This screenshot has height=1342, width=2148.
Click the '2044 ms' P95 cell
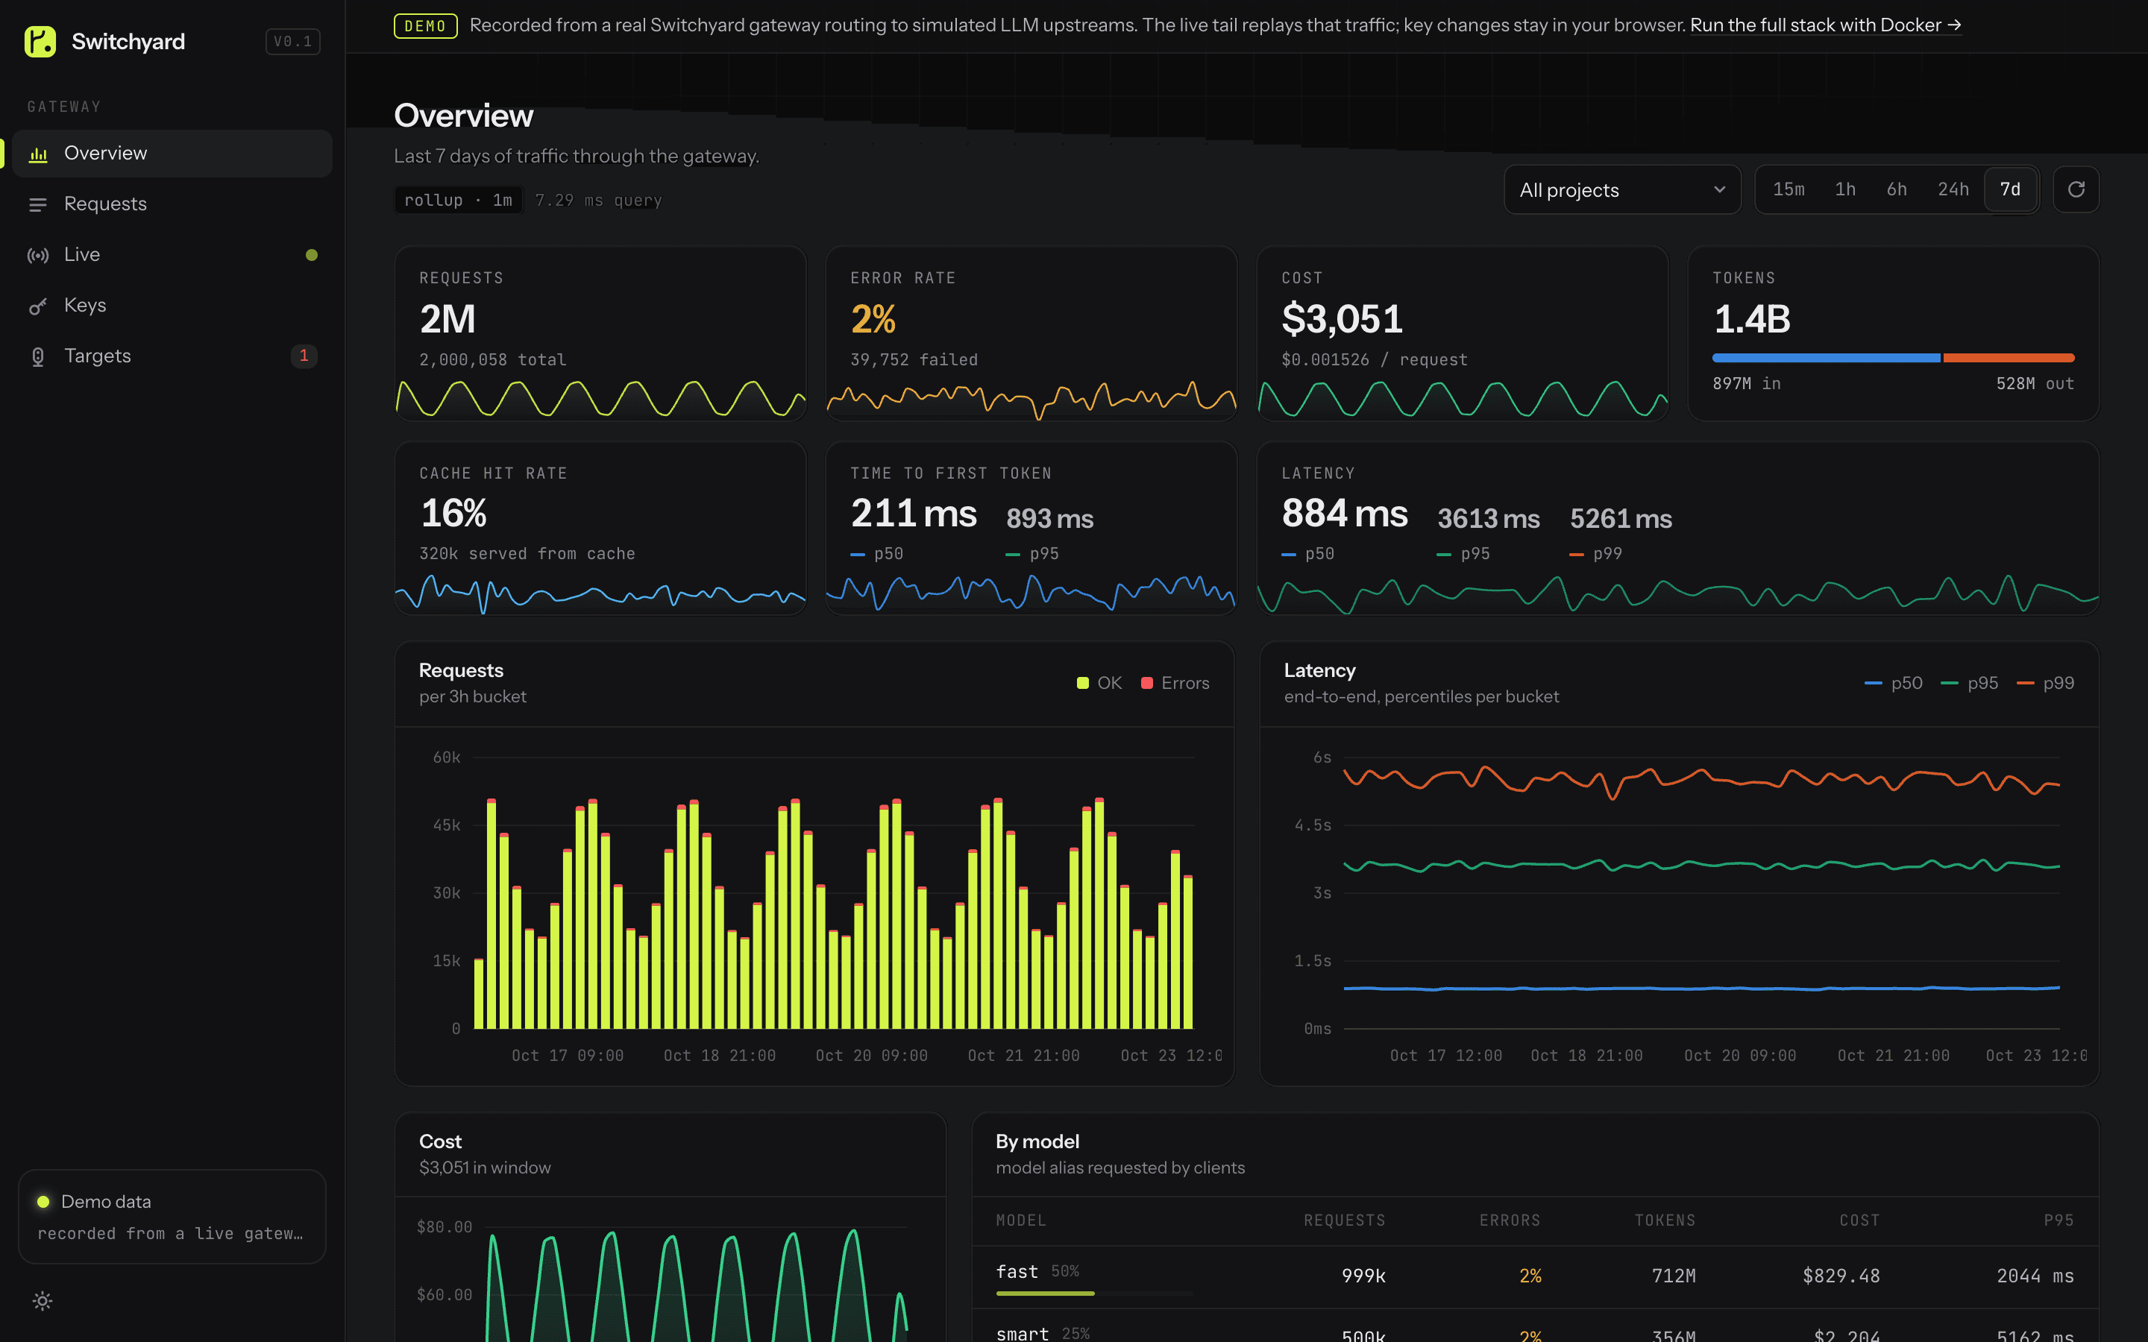(x=2035, y=1276)
